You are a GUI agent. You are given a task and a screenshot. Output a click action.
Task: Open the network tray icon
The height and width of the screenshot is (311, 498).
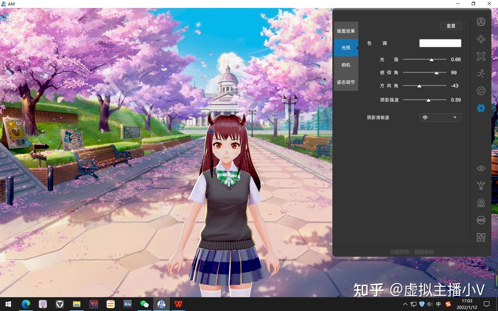click(414, 304)
